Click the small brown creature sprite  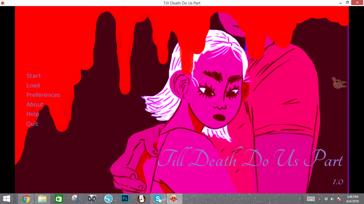[x=339, y=83]
